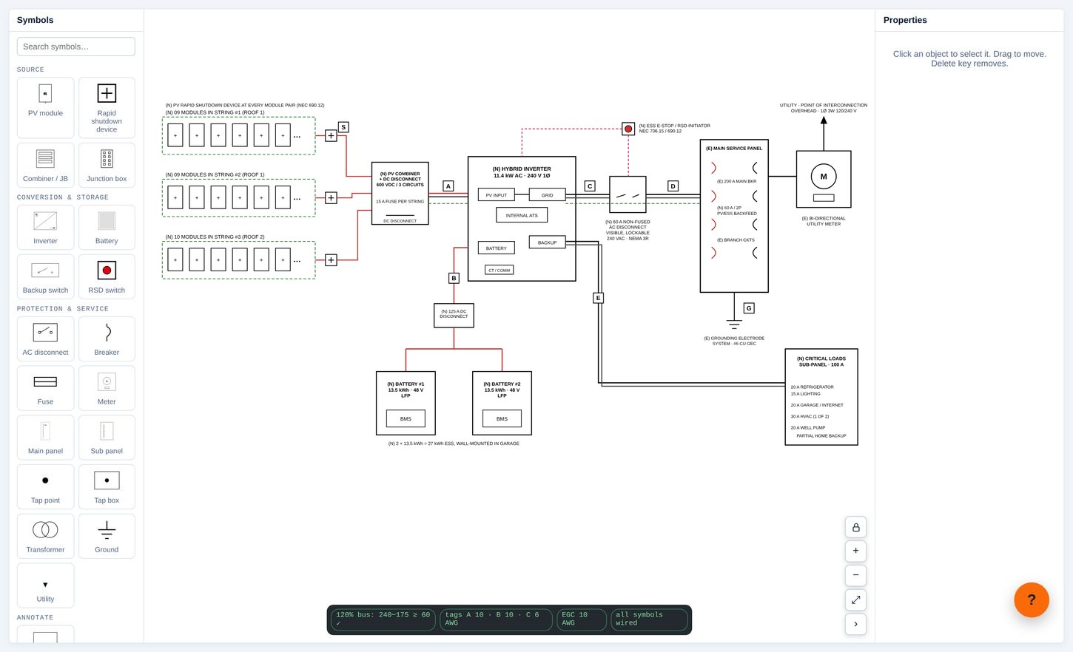Click the all symbols wired status chip
Screen dimensions: 1073x652
pos(649,619)
